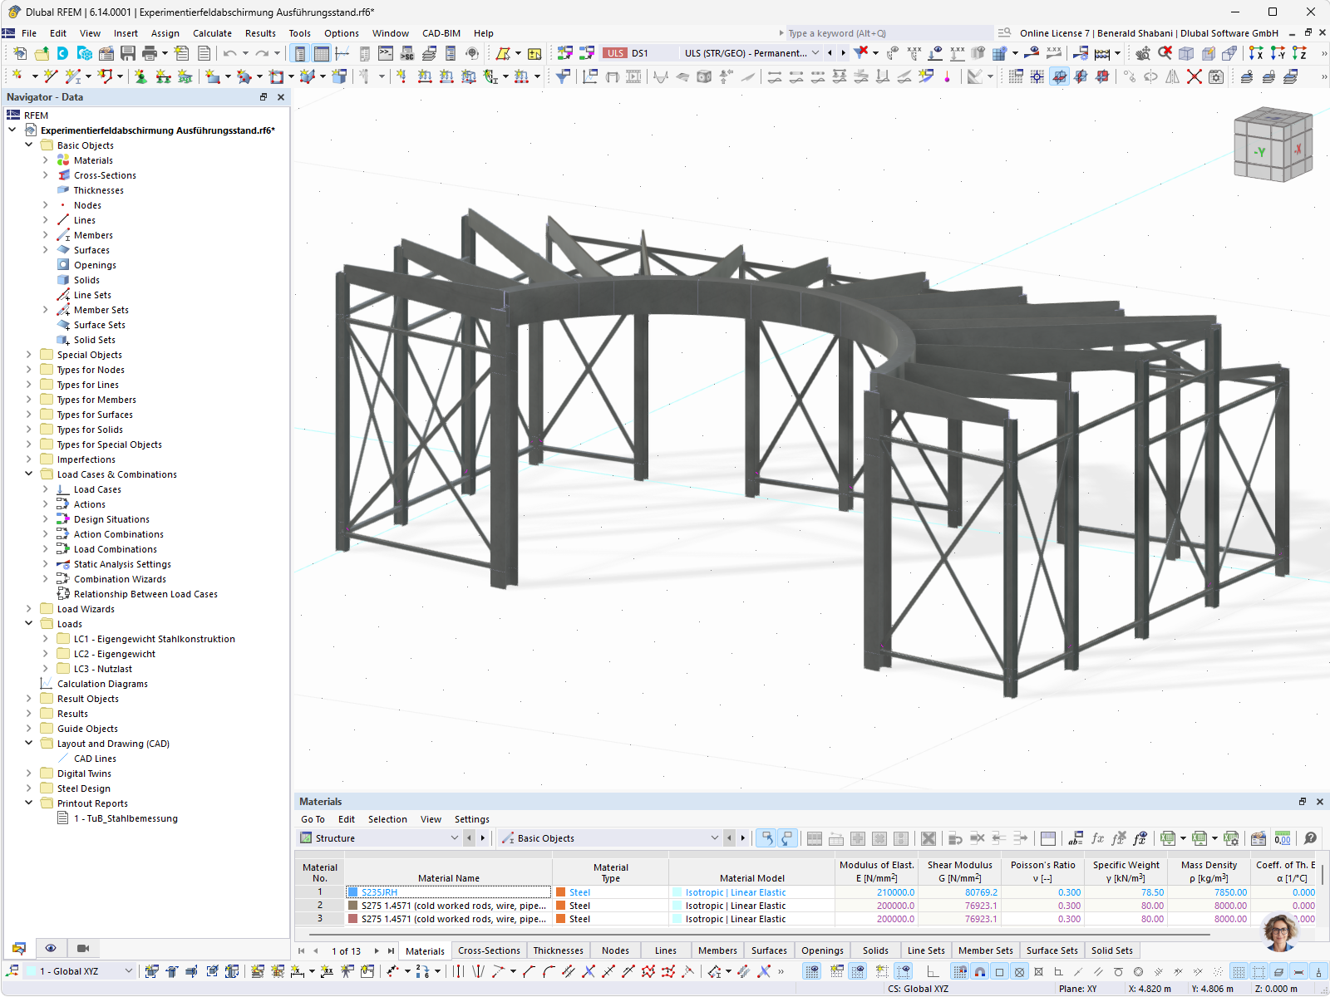
Task: View in X-axis direction
Action: click(1256, 53)
